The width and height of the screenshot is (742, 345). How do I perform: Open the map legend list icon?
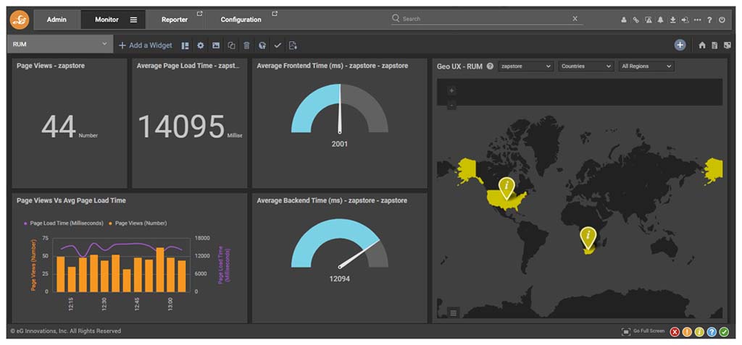point(454,312)
